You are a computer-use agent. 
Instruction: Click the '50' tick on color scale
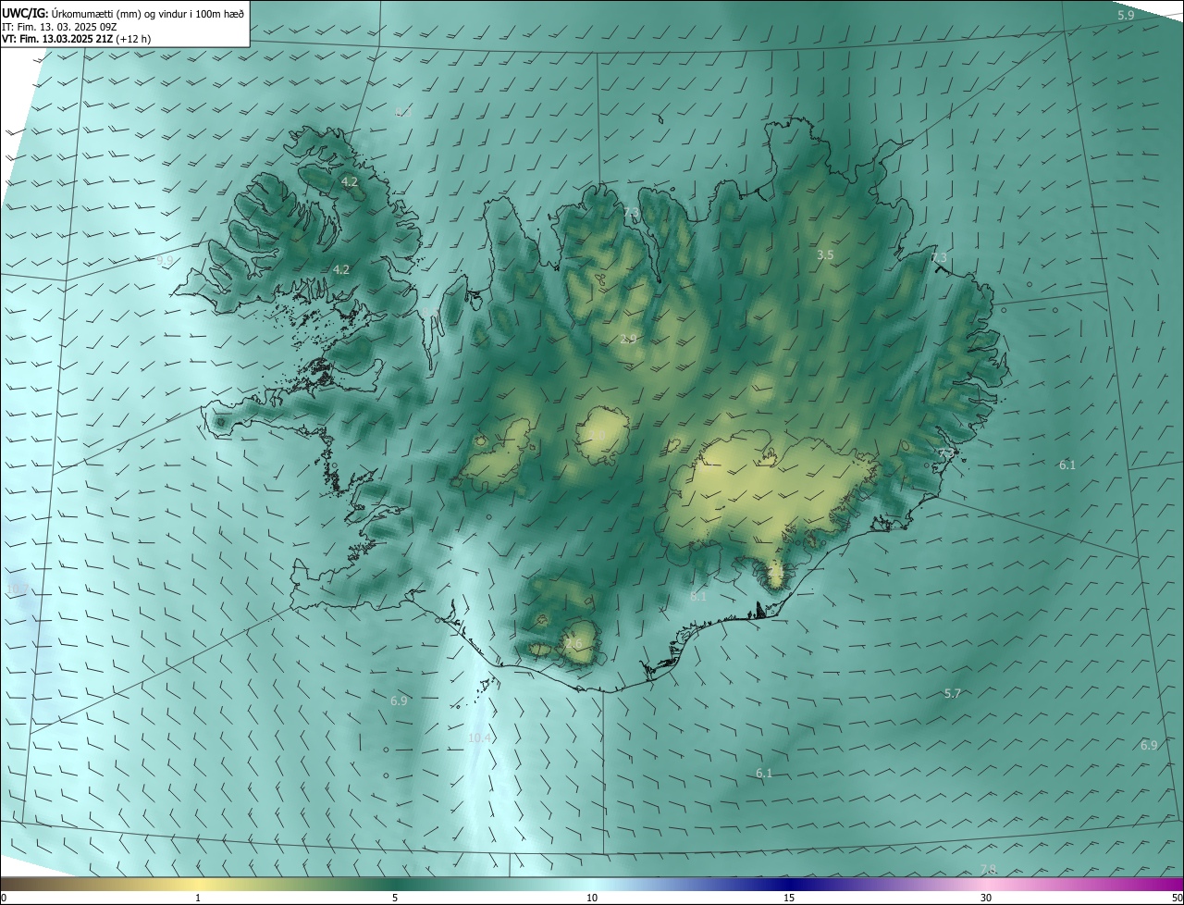(1177, 898)
